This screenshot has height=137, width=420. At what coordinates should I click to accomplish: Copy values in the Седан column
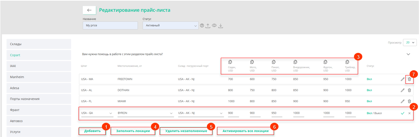230,62
